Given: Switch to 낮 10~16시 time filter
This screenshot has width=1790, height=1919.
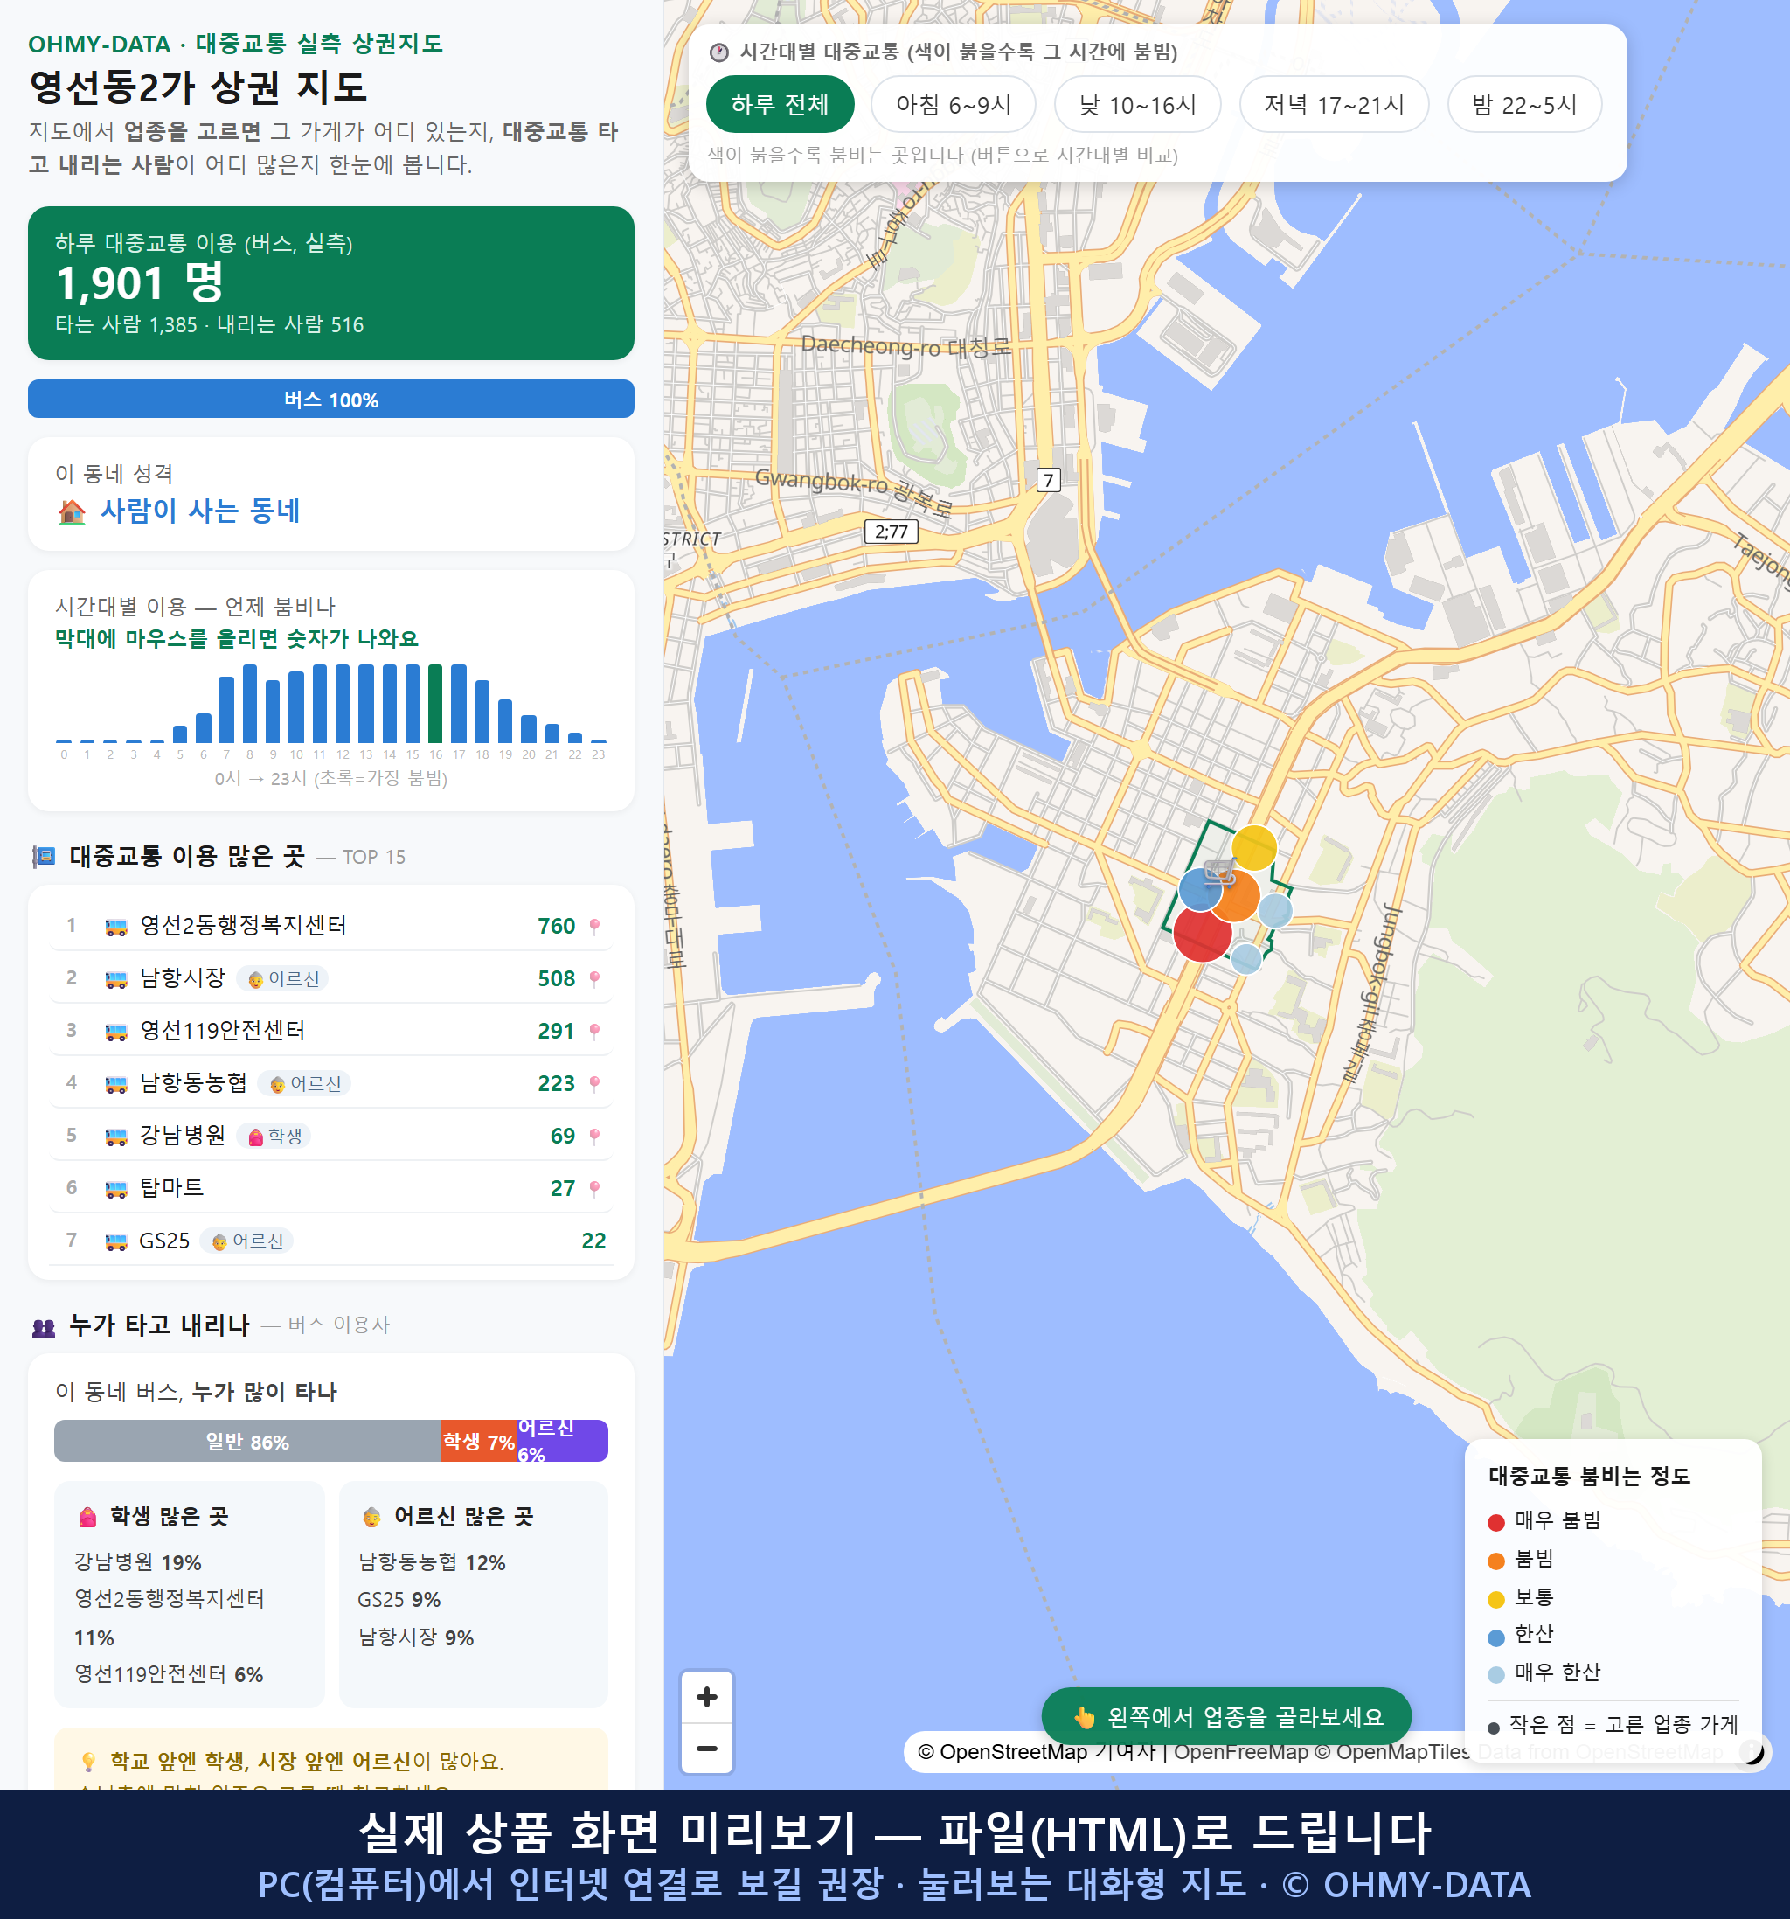Looking at the screenshot, I should (1137, 104).
